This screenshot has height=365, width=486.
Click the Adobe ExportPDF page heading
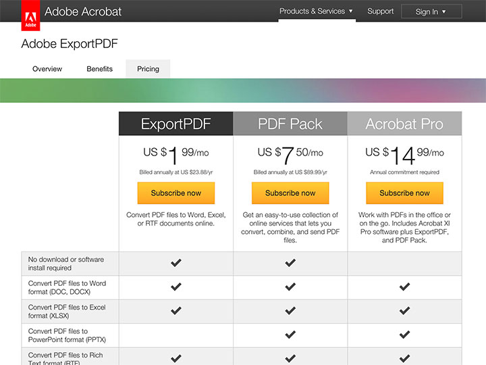[70, 44]
